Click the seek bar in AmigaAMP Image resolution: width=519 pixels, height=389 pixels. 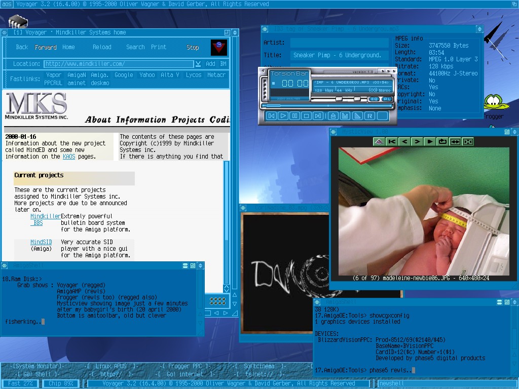coord(327,106)
